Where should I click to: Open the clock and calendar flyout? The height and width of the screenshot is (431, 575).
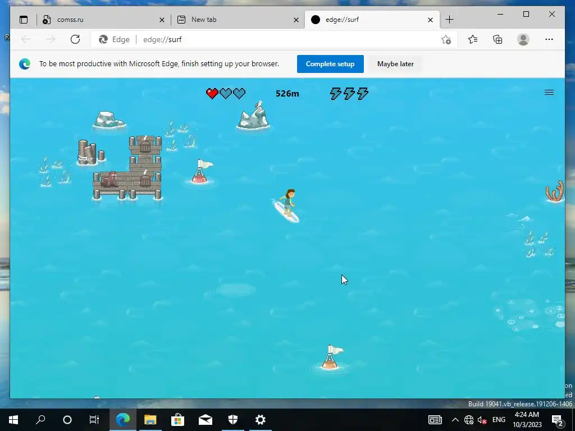(527, 420)
